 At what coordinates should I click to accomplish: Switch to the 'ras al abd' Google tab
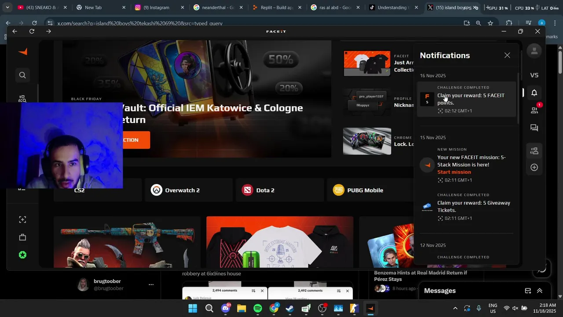point(335,7)
